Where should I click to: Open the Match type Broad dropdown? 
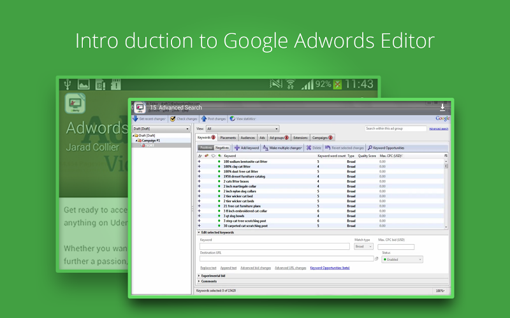pos(363,246)
